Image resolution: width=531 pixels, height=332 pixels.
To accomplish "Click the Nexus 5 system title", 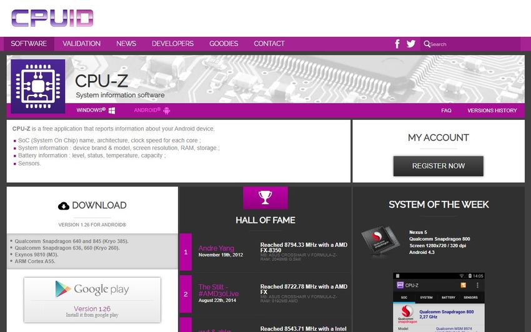I will pos(418,232).
